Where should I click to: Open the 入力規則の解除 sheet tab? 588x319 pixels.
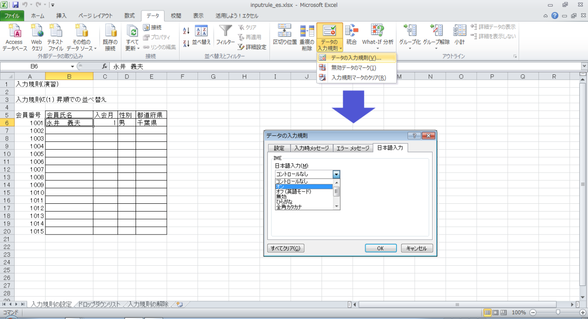[148, 304]
